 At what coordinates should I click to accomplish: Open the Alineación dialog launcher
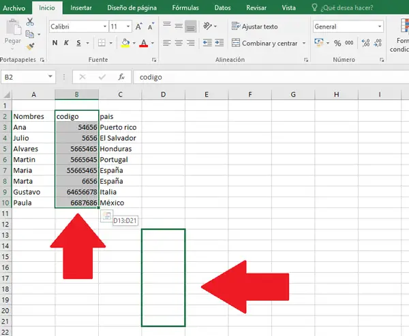point(305,60)
